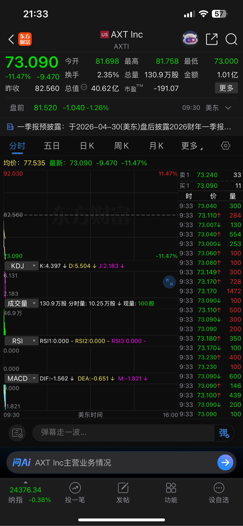Image resolution: width=243 pixels, height=526 pixels.
Task: Open 发帖 post editor
Action: [123, 493]
